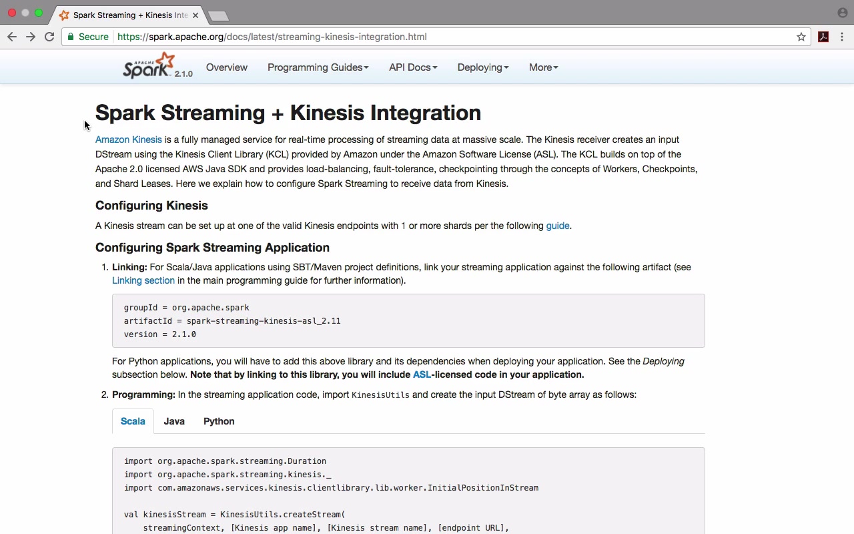Select the Spark Streaming + Kinesis Integration tab
This screenshot has width=854, height=534.
[x=128, y=15]
